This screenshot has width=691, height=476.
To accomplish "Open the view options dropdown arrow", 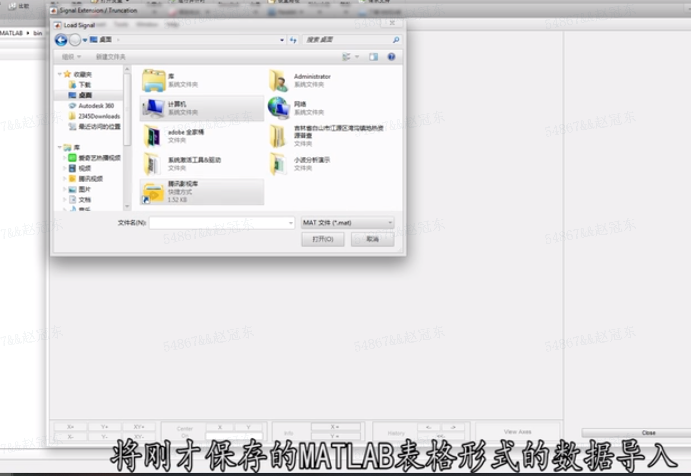I will [357, 57].
